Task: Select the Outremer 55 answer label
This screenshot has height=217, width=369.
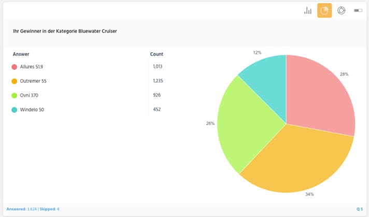Action: click(33, 81)
